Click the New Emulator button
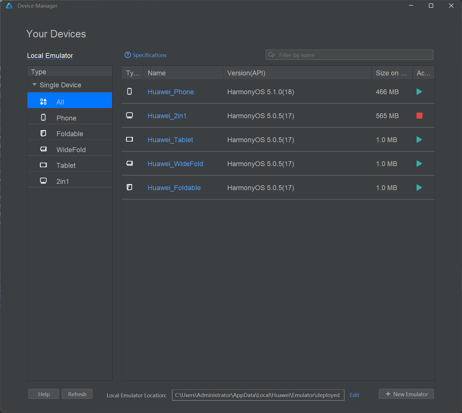Viewport: 462px width, 413px height. click(x=406, y=394)
